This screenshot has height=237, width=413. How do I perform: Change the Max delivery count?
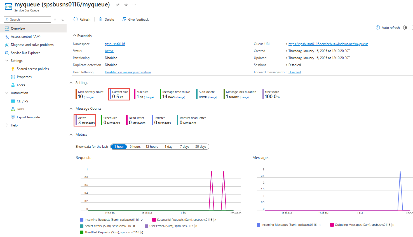click(x=89, y=97)
